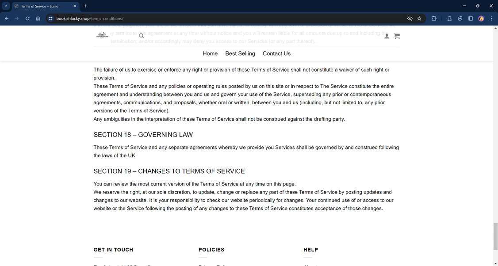Click the tracking protection eye icon
Viewport: 498px width, 266px height.
pos(410,19)
